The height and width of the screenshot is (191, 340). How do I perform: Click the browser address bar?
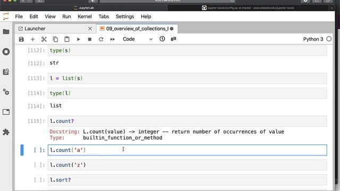(x=167, y=1)
